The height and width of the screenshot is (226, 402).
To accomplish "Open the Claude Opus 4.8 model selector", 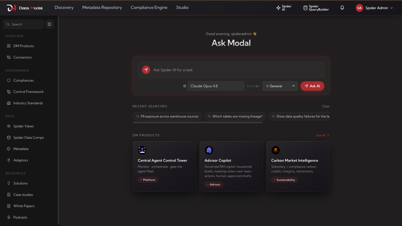I will coord(216,86).
